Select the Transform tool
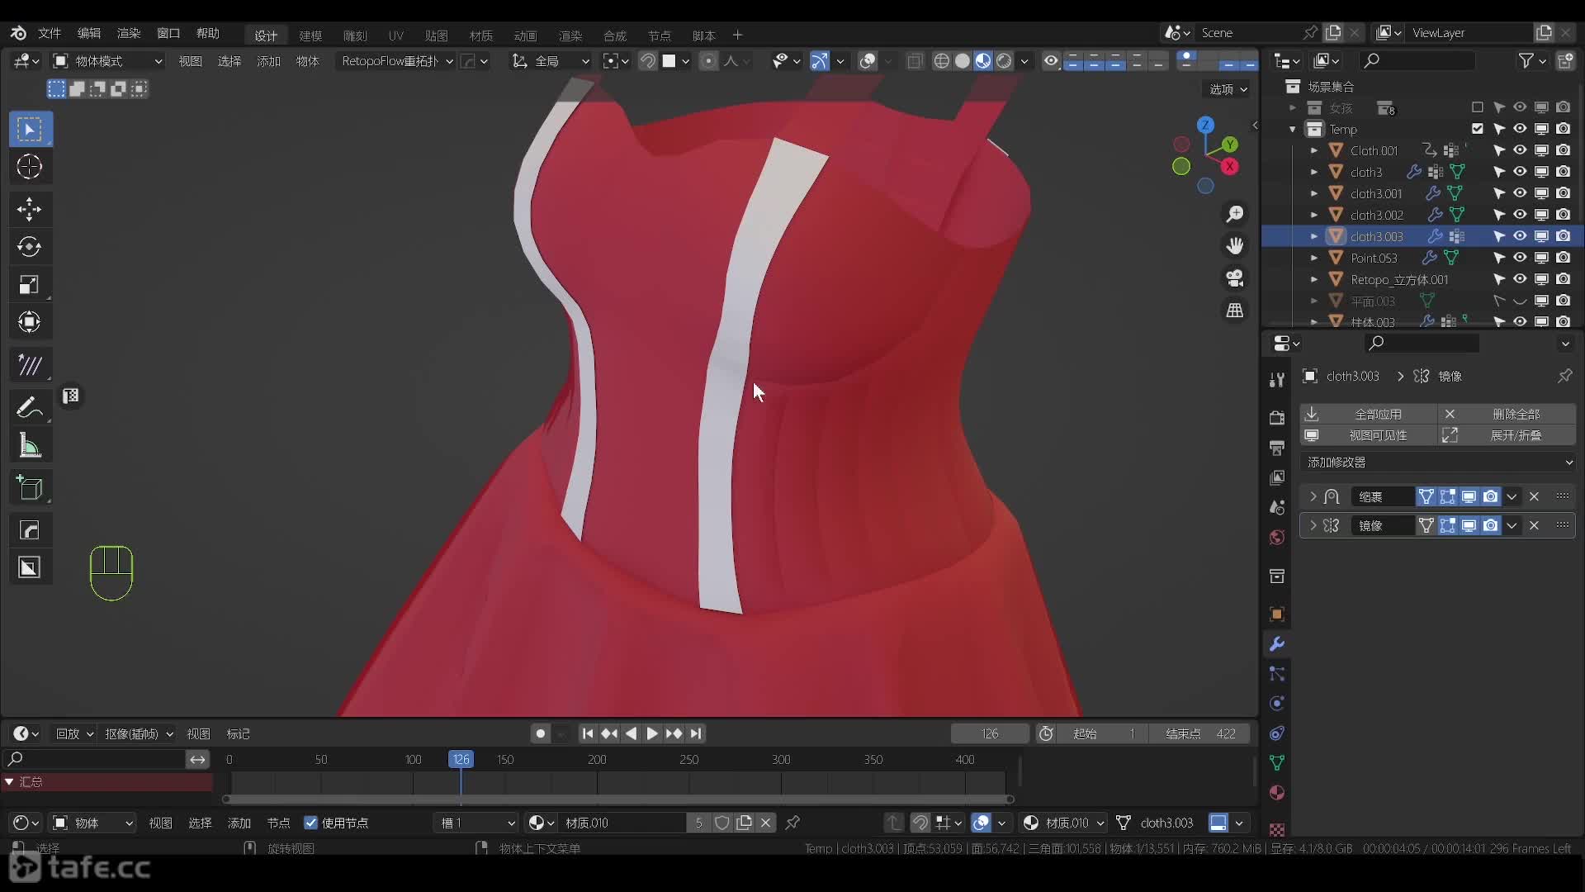 click(x=30, y=322)
